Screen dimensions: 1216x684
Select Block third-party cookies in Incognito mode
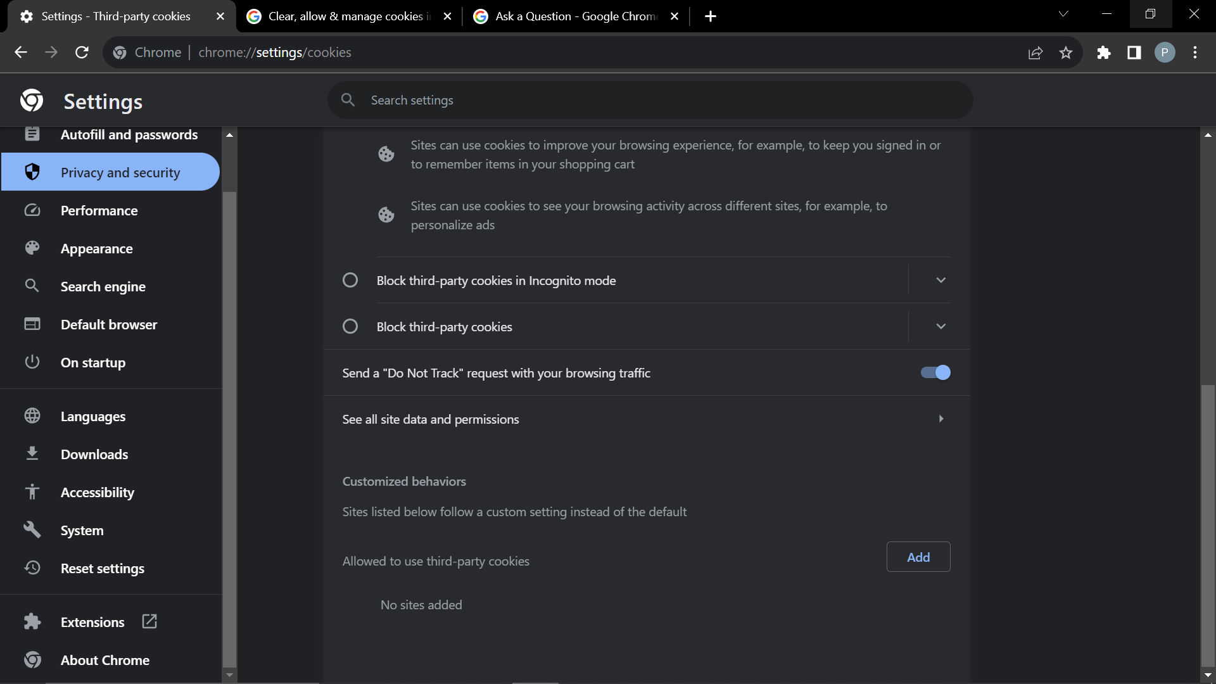click(x=350, y=280)
